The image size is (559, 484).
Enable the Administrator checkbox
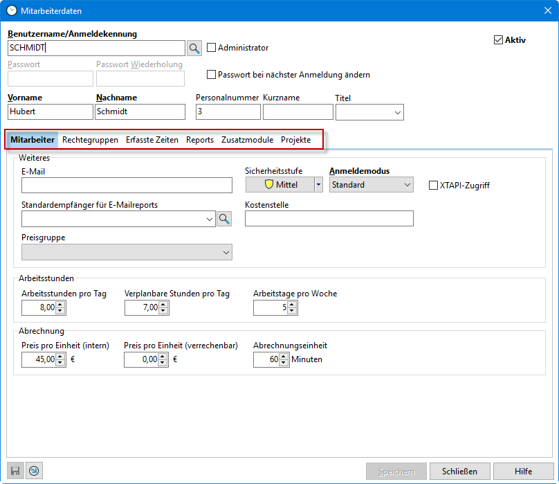click(x=212, y=48)
